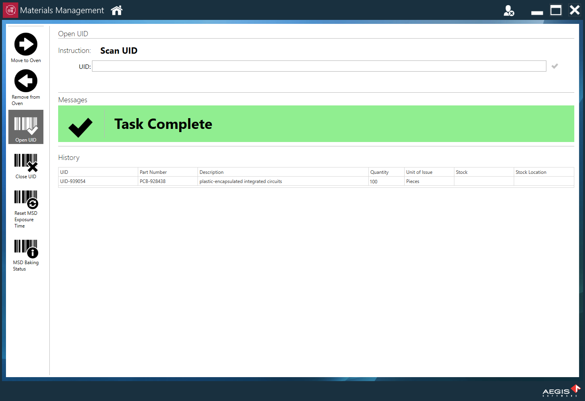Click the user logout icon
Screen dimensions: 585x401
click(509, 11)
